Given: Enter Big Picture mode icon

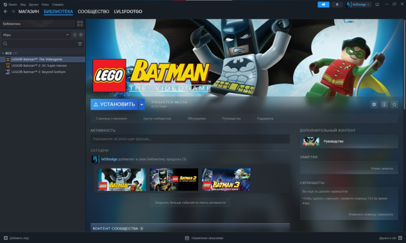Looking at the screenshot, I should click(x=377, y=4).
